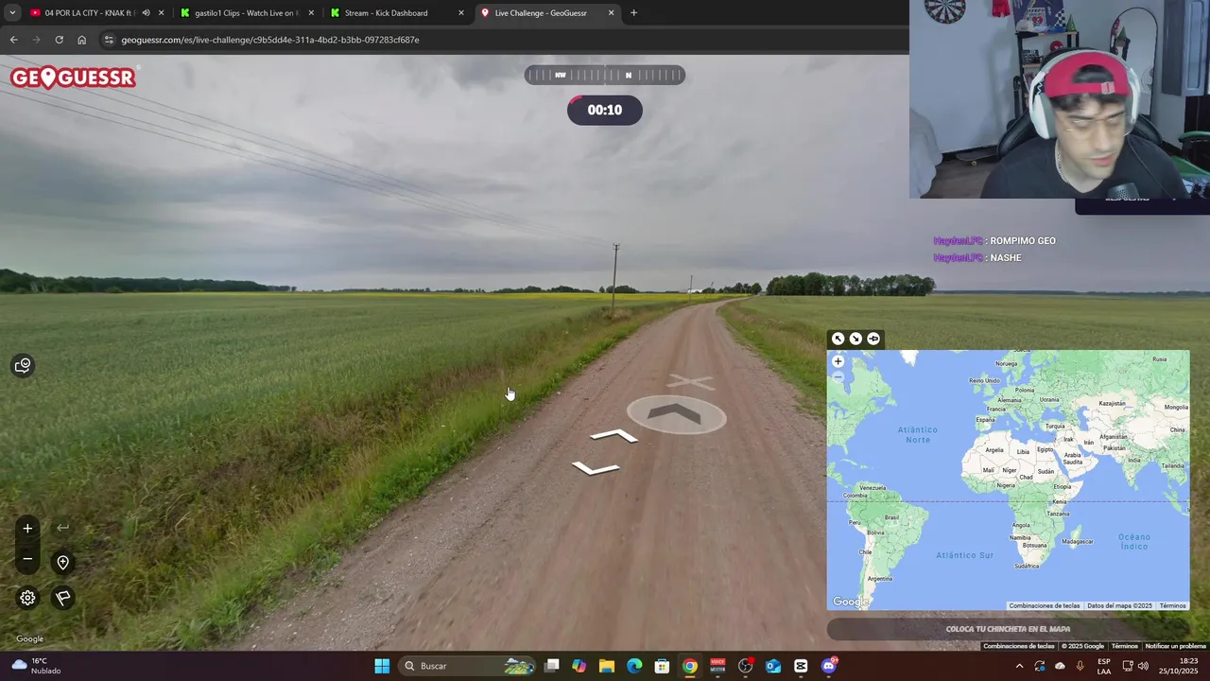Open GeoGuessr settings gear

click(27, 598)
